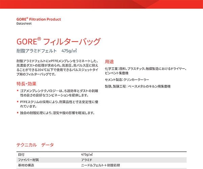Screen dimensions: 203x169
Task: Click the 'GORE® フィルターバッグ' title
Action: (x=59, y=41)
